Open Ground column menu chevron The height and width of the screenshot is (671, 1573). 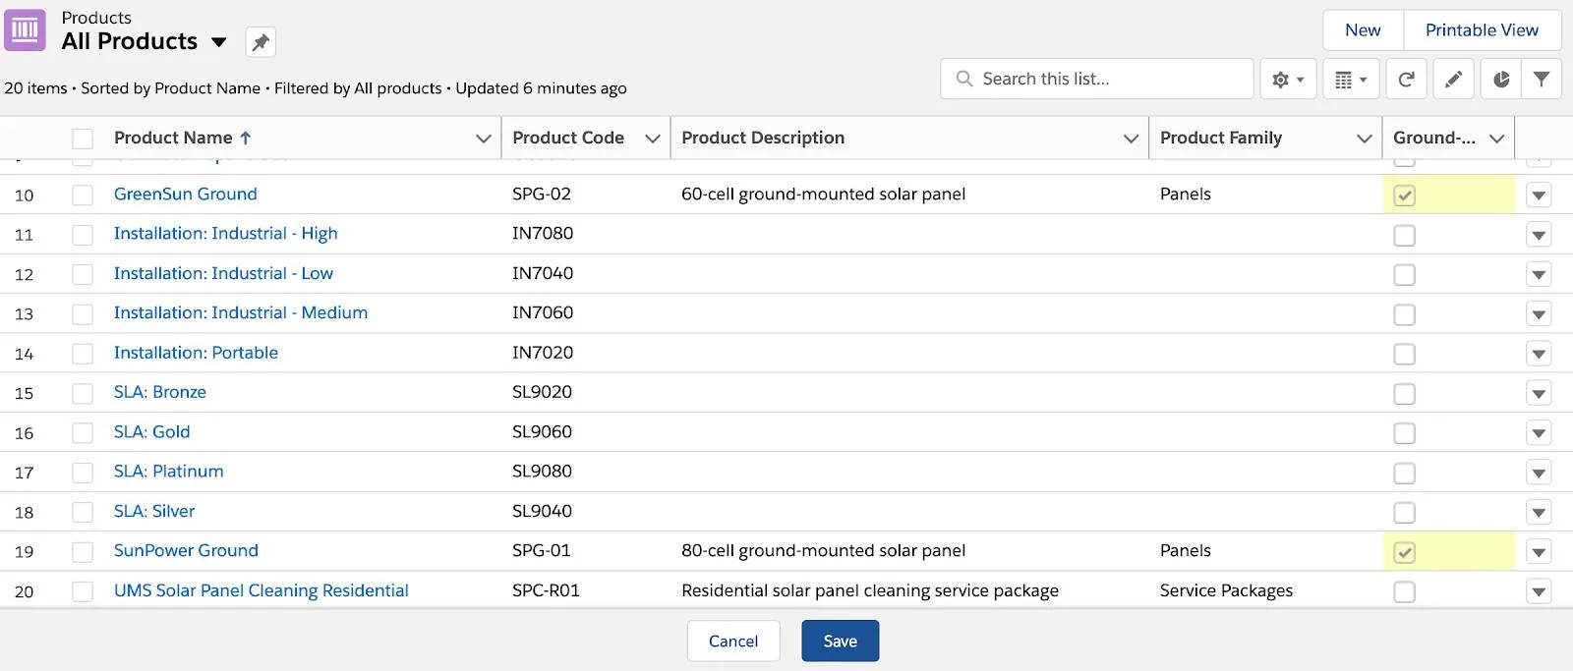(x=1496, y=139)
